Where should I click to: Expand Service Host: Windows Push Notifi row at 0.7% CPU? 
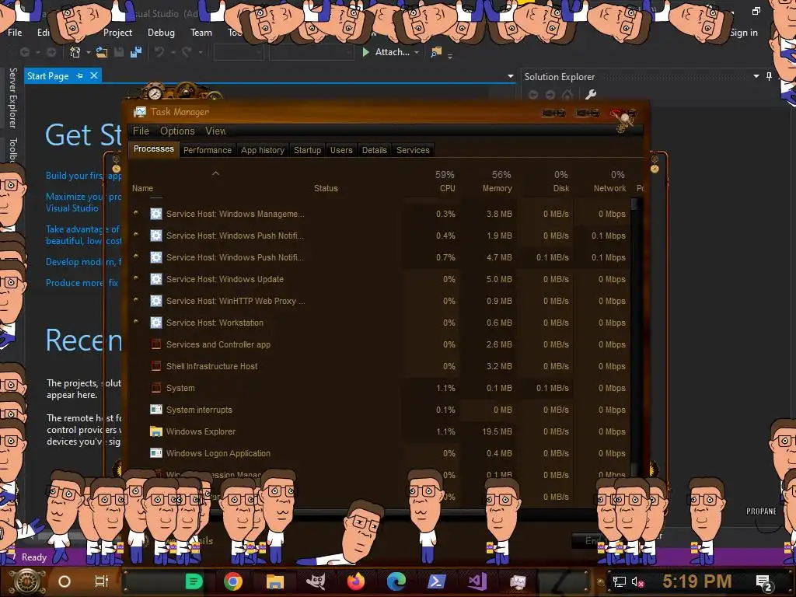(135, 257)
